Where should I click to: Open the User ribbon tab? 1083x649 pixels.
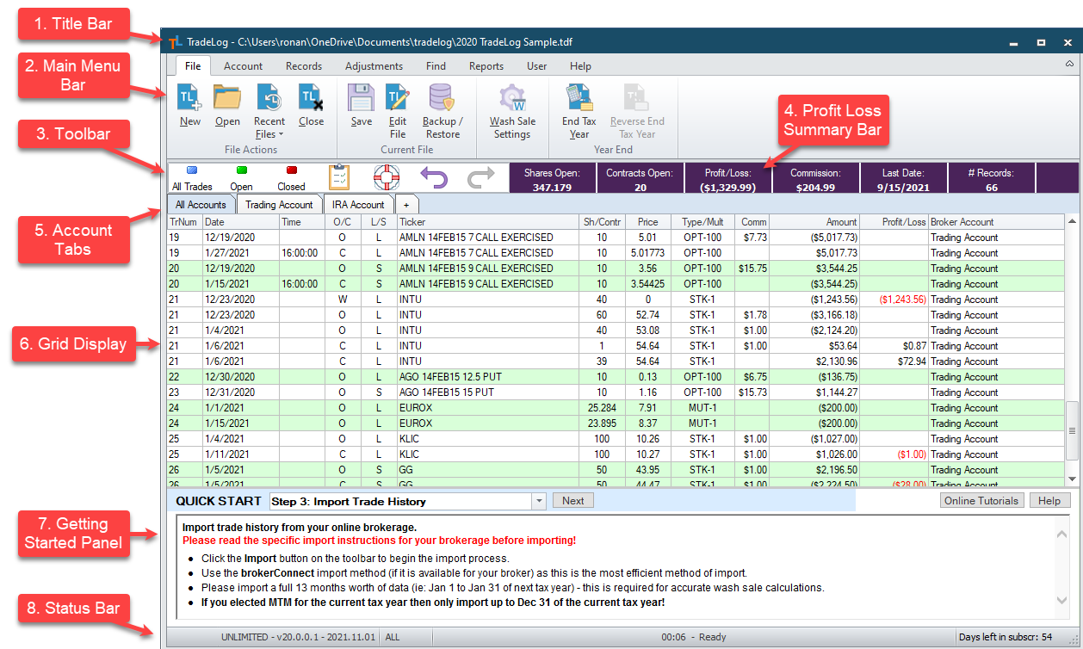click(536, 66)
